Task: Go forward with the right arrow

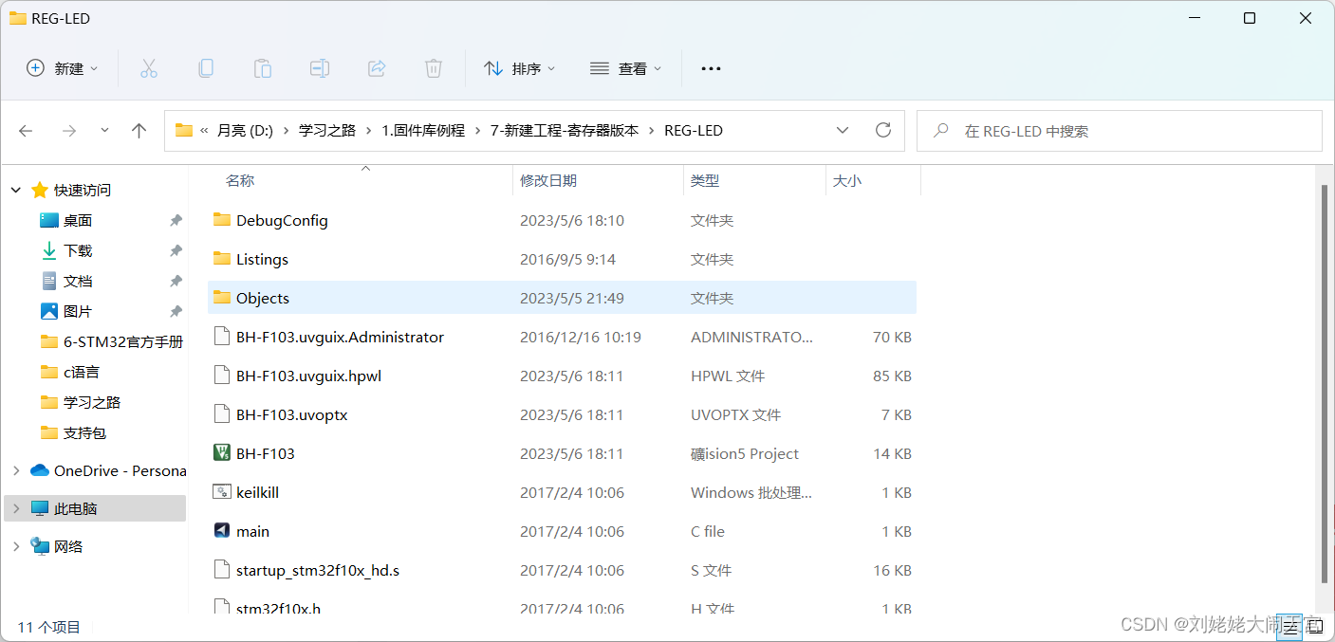Action: tap(68, 131)
